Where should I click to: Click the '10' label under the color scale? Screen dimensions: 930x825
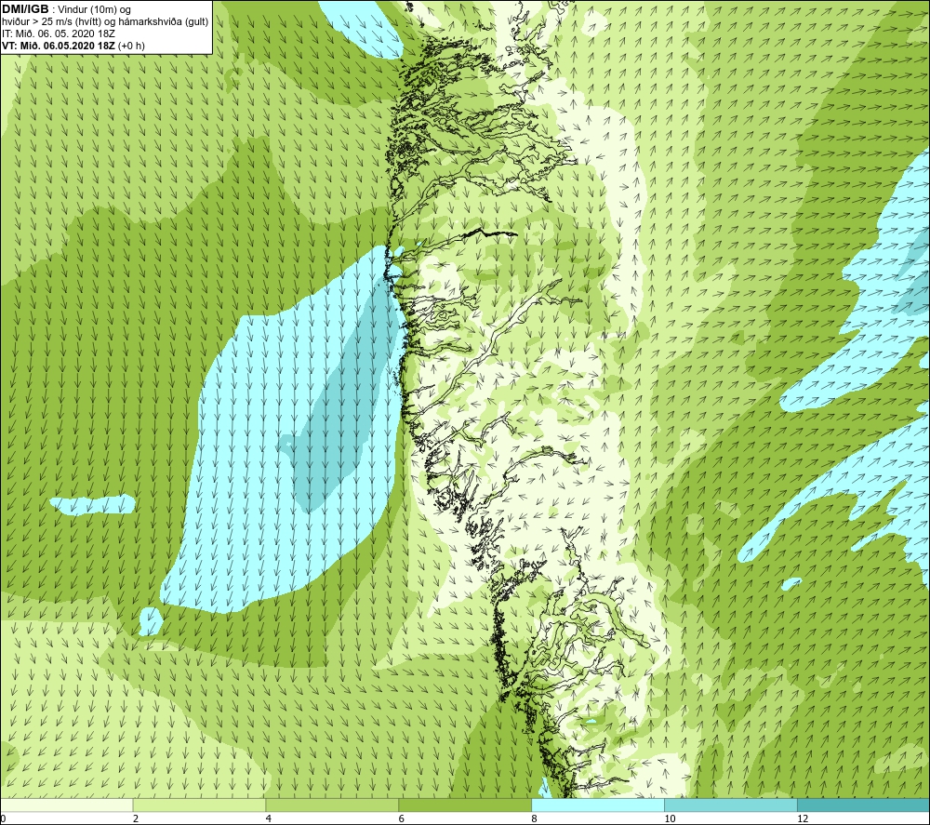pyautogui.click(x=670, y=818)
